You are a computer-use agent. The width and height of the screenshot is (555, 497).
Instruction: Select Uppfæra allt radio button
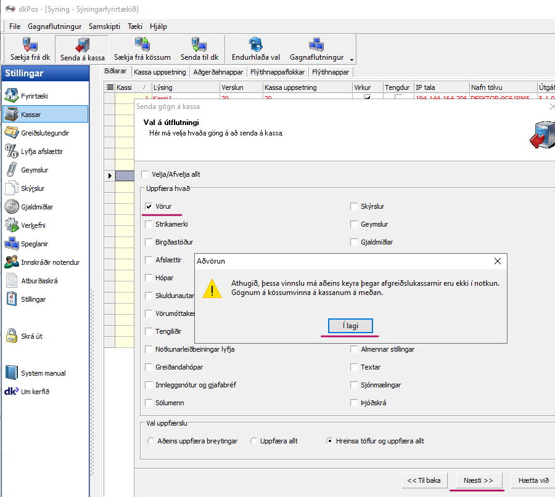click(253, 441)
